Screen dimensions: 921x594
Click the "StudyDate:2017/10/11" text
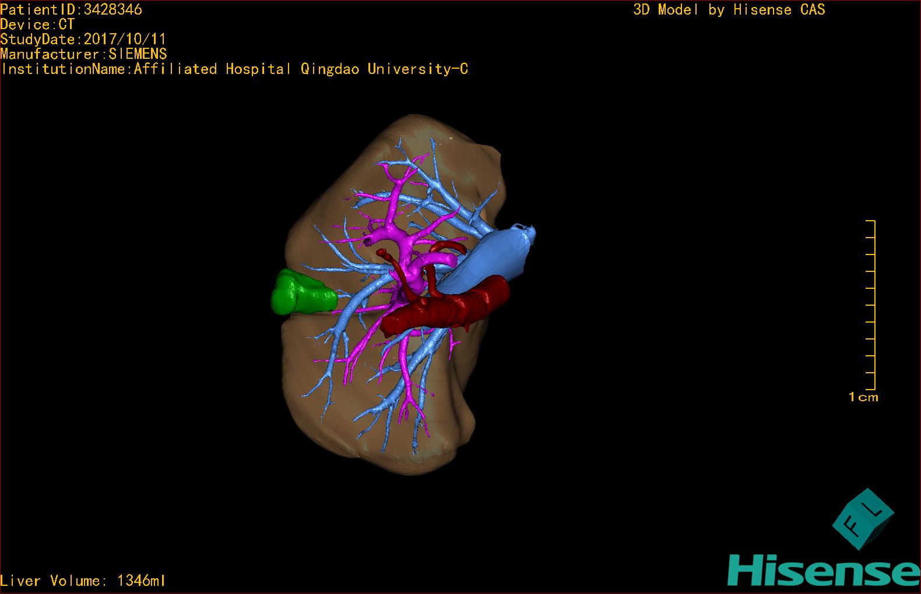(x=83, y=40)
